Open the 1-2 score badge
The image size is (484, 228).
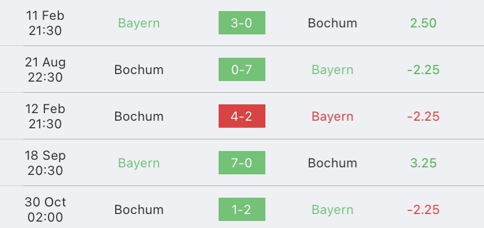pos(241,209)
